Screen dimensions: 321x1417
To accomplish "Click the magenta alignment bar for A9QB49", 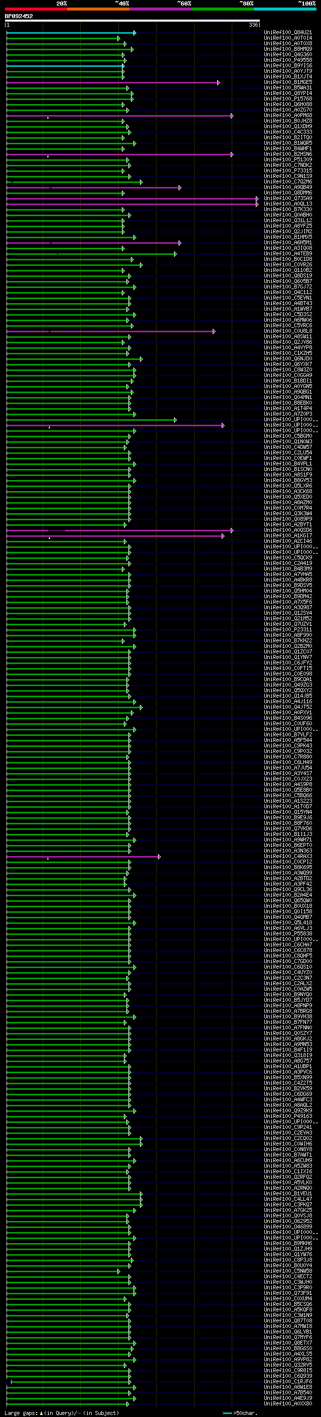I will coord(93,187).
